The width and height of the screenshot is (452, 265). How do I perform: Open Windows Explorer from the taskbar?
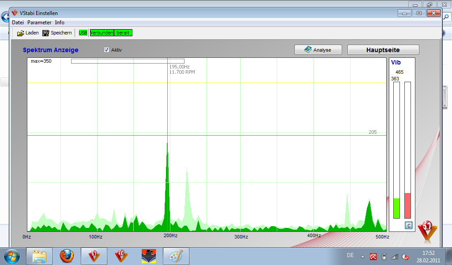point(39,256)
